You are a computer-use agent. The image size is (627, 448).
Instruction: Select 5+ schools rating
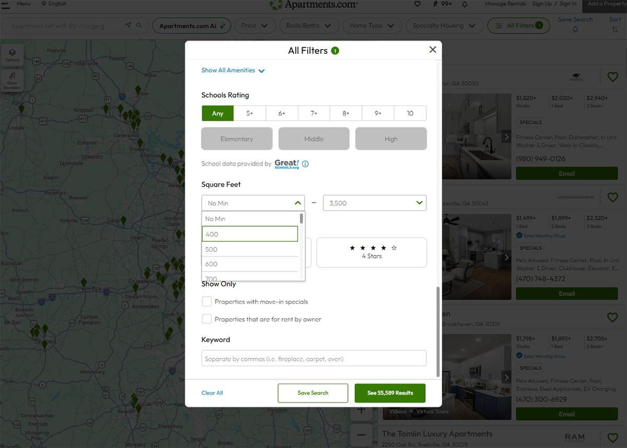[x=250, y=113]
